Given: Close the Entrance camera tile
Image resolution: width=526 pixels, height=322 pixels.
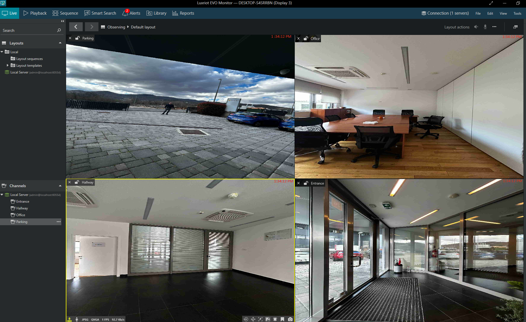Looking at the screenshot, I should pyautogui.click(x=298, y=183).
